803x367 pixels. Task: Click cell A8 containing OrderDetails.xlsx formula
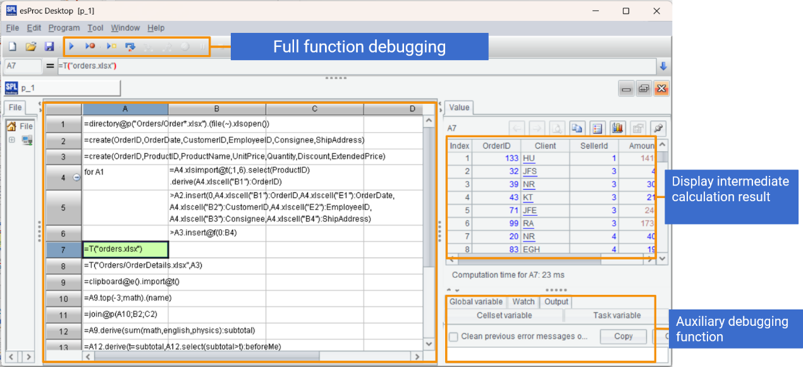[125, 265]
